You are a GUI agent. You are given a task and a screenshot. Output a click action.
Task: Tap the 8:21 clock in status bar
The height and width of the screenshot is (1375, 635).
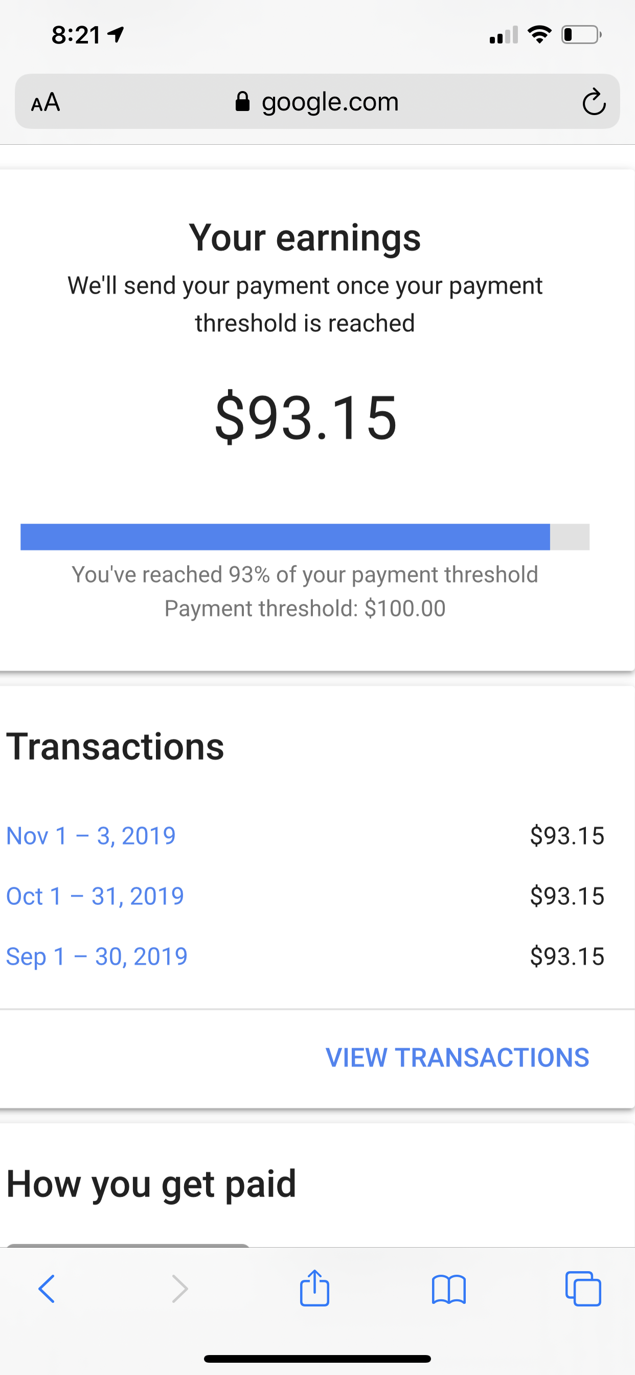tap(76, 35)
